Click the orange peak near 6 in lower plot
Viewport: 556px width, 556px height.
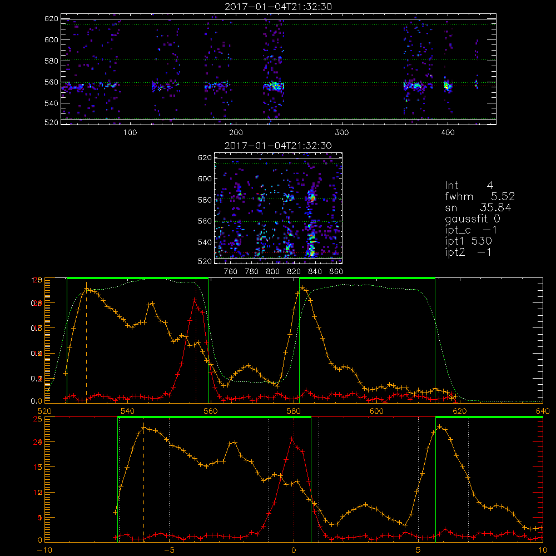click(440, 426)
